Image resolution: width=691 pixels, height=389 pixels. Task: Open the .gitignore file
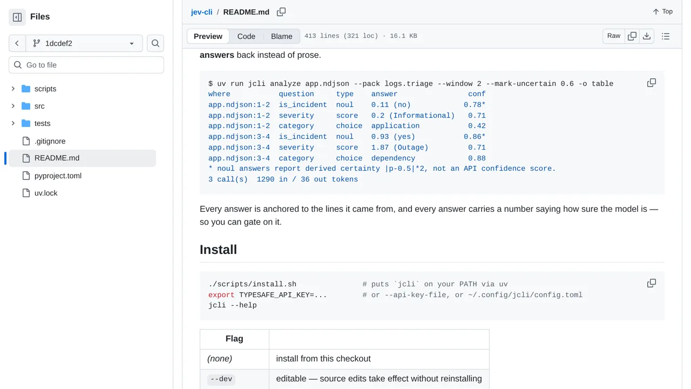50,141
